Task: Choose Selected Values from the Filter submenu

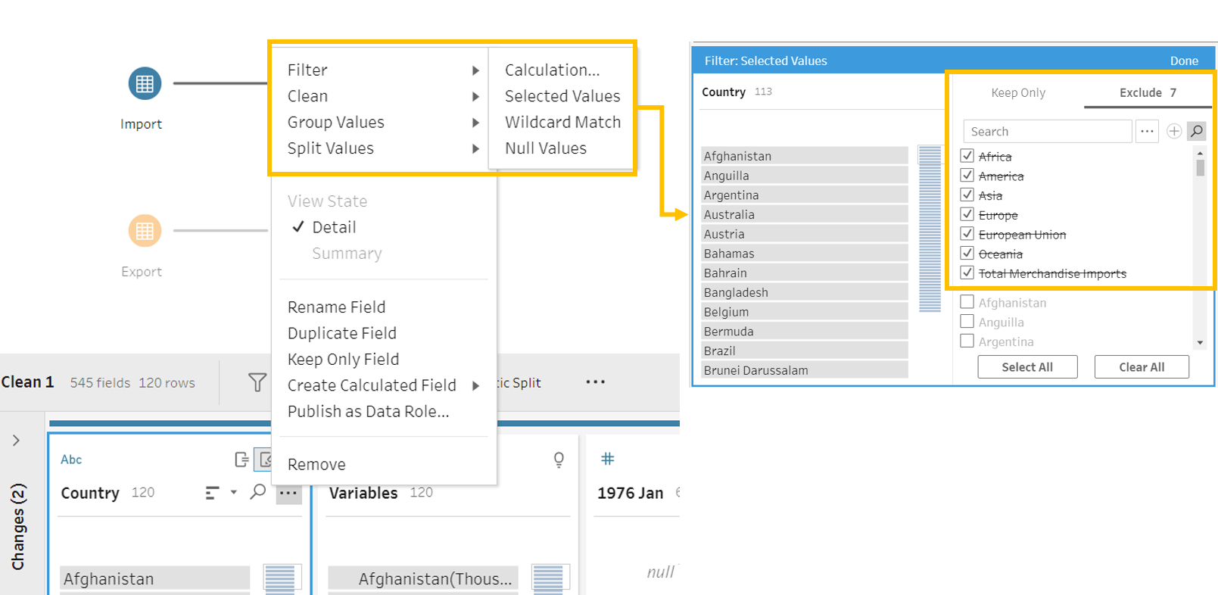Action: coord(562,96)
